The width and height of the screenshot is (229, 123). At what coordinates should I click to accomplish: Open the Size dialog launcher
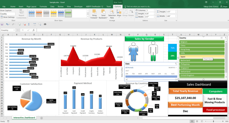click(176, 20)
